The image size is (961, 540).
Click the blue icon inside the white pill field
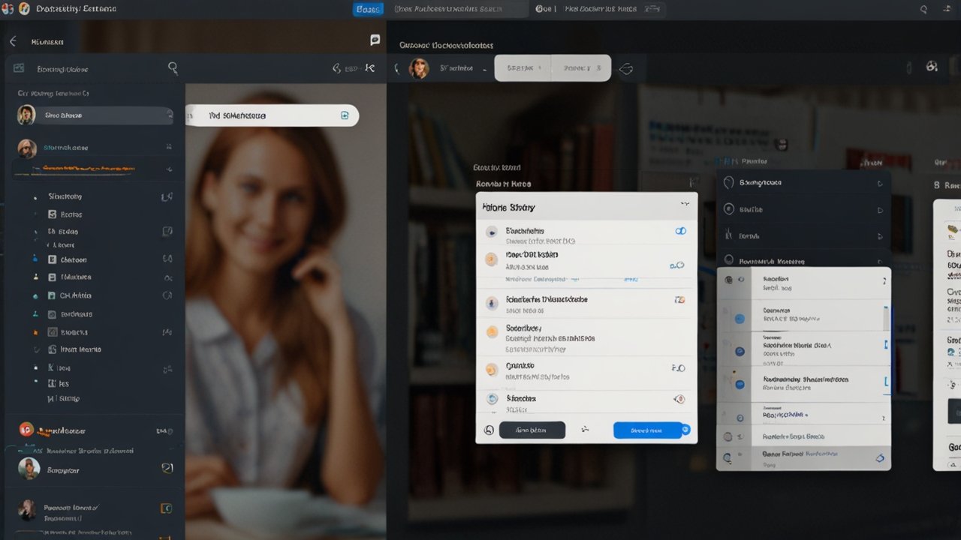point(345,115)
